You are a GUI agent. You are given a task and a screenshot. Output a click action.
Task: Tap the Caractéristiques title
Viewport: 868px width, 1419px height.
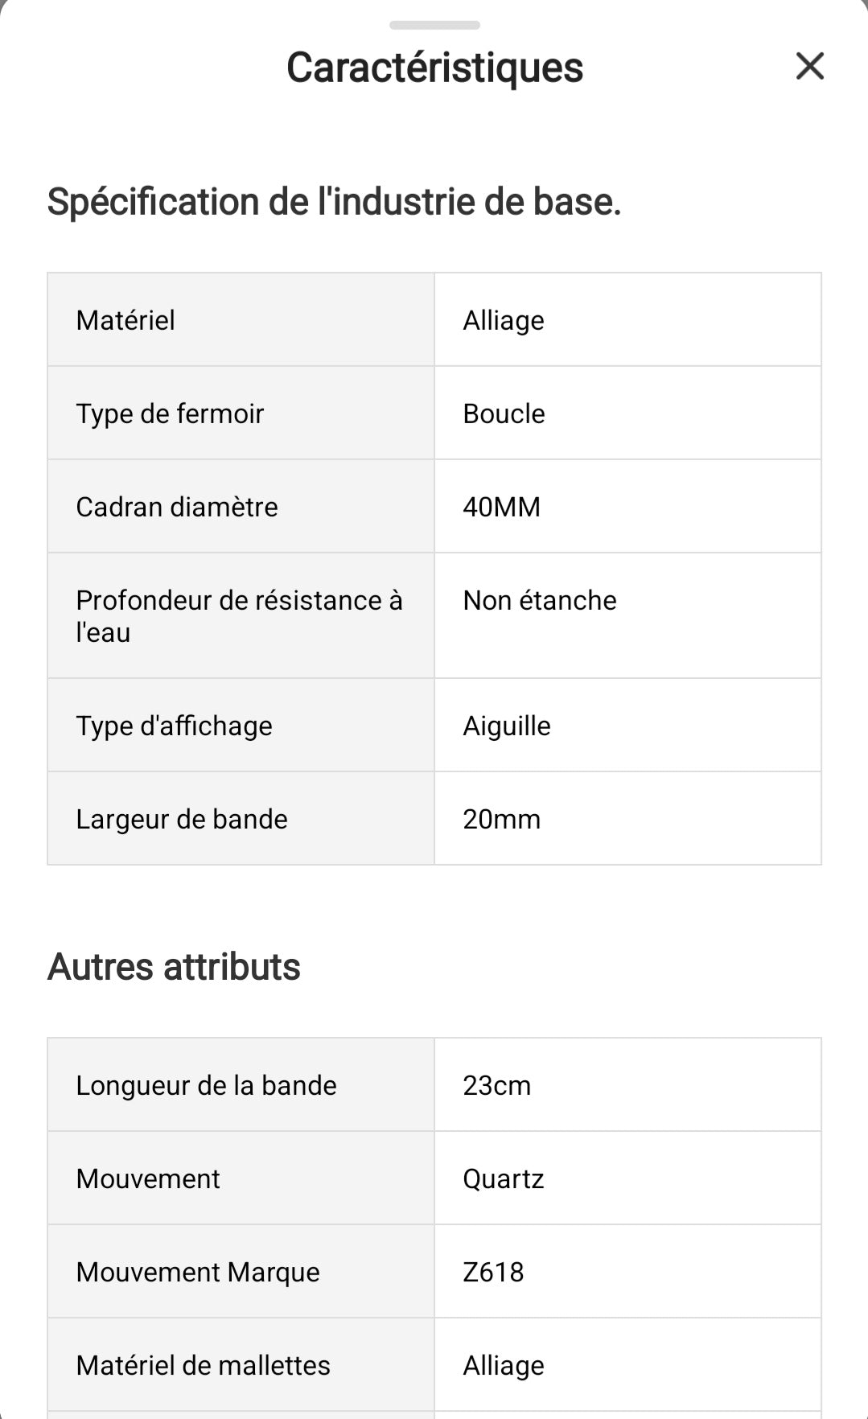[x=434, y=68]
